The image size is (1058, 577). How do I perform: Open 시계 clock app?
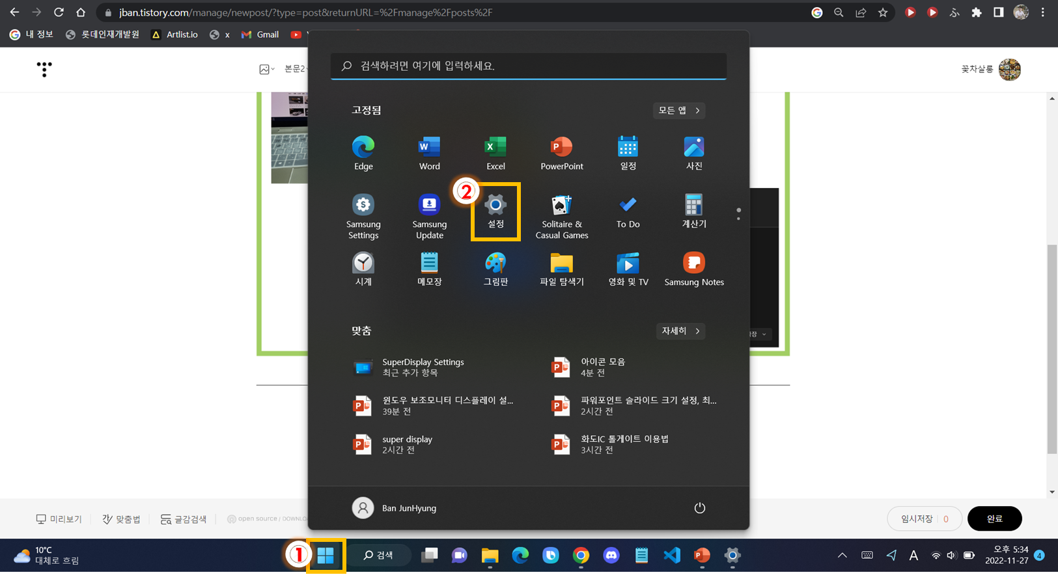pyautogui.click(x=363, y=269)
